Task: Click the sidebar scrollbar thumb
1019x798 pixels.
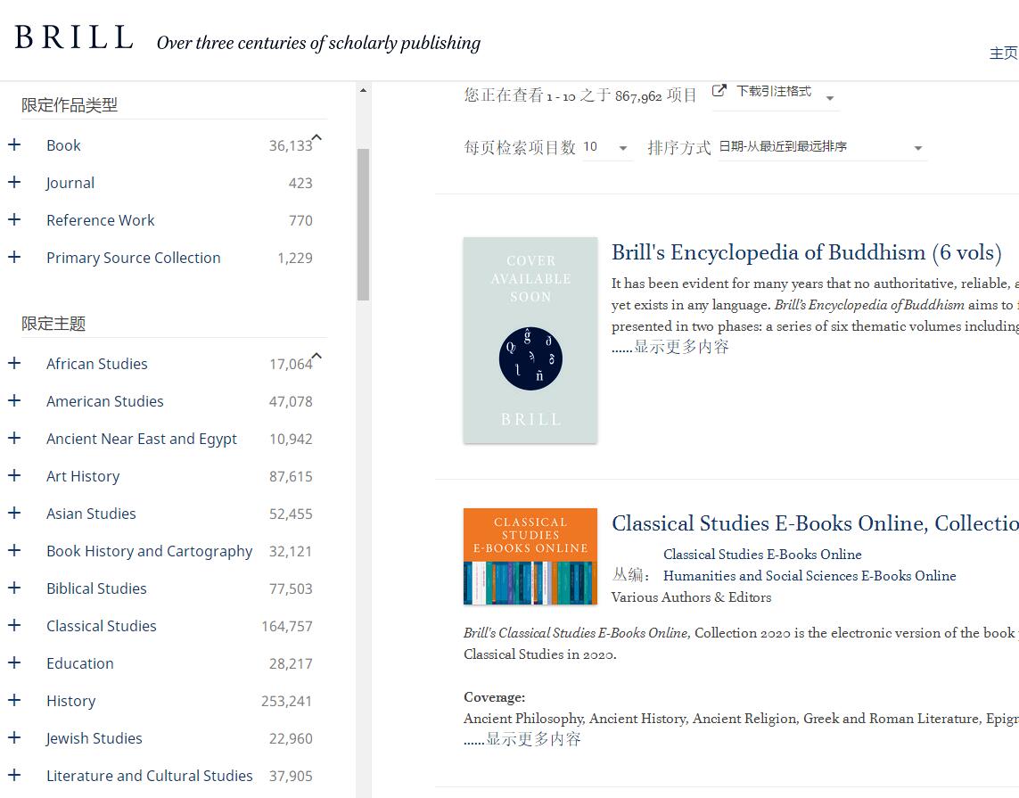Action: 363,225
